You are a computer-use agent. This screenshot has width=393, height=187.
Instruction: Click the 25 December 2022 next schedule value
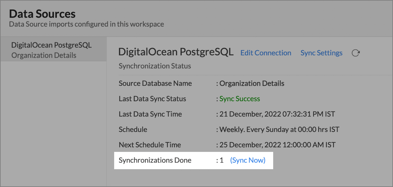click(277, 145)
